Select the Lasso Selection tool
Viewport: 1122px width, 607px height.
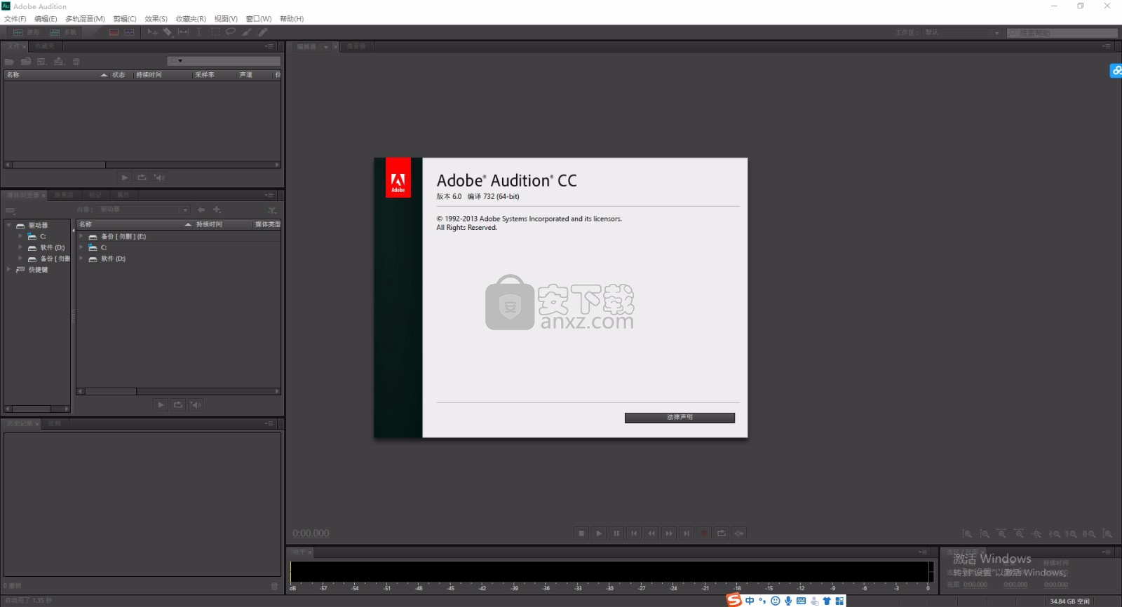click(x=230, y=32)
